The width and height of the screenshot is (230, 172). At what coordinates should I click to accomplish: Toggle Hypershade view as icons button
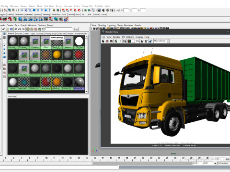tap(4, 33)
